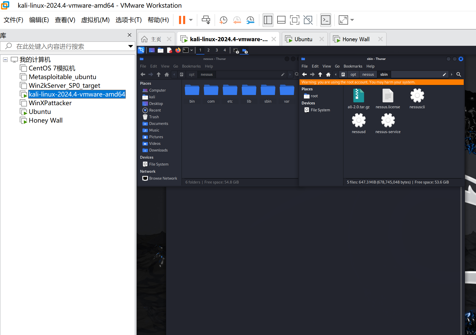Take a snapshot with the clock-plus icon
The image size is (476, 335).
pyautogui.click(x=223, y=20)
